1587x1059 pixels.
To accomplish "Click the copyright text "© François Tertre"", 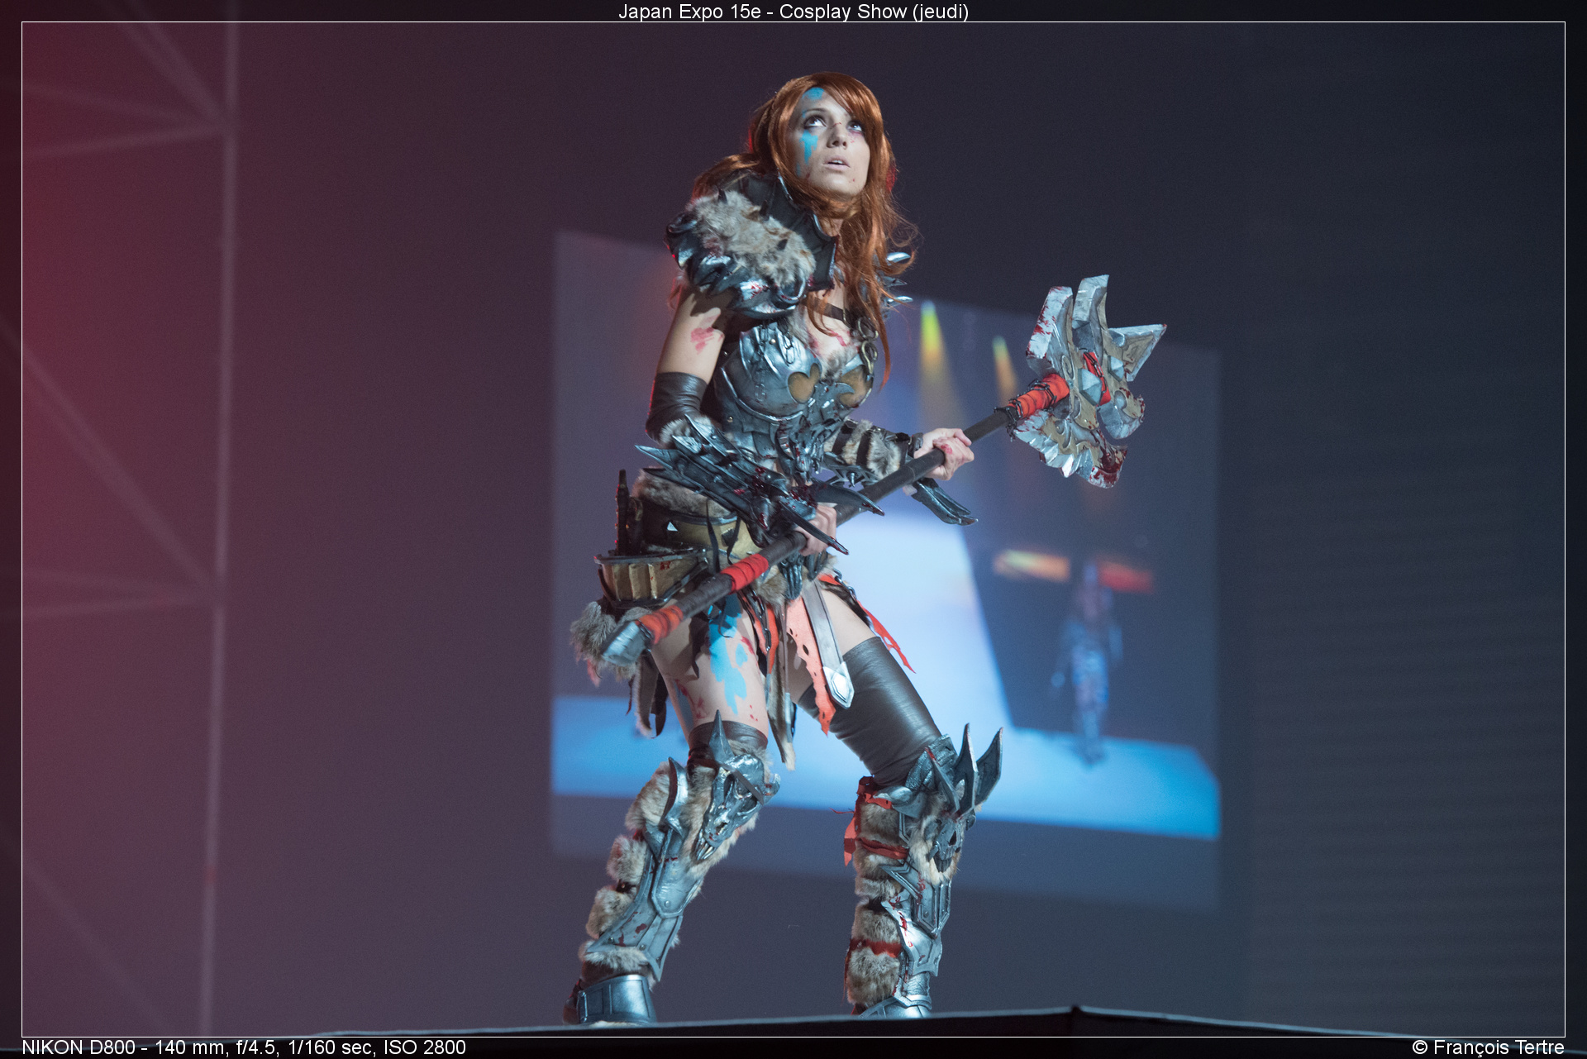I will (x=1488, y=1047).
